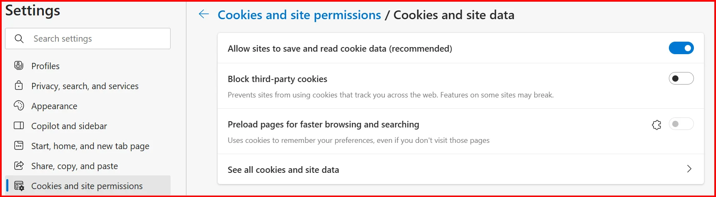Viewport: 716px width, 197px height.
Task: Expand See all cookies chevron arrow
Action: click(x=689, y=169)
